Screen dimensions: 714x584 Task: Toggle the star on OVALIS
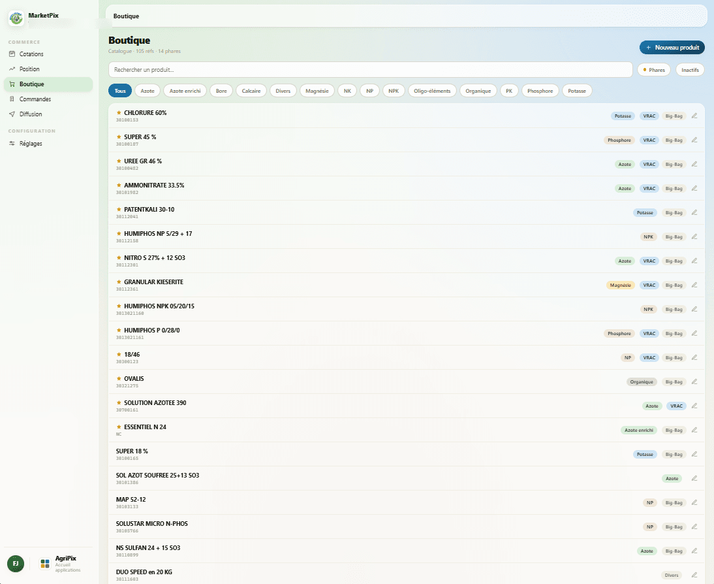pyautogui.click(x=119, y=378)
